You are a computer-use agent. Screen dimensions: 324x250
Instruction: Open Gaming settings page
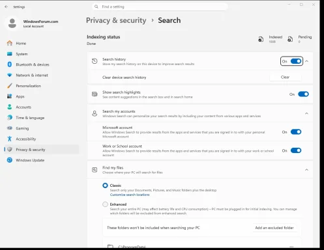(42, 128)
